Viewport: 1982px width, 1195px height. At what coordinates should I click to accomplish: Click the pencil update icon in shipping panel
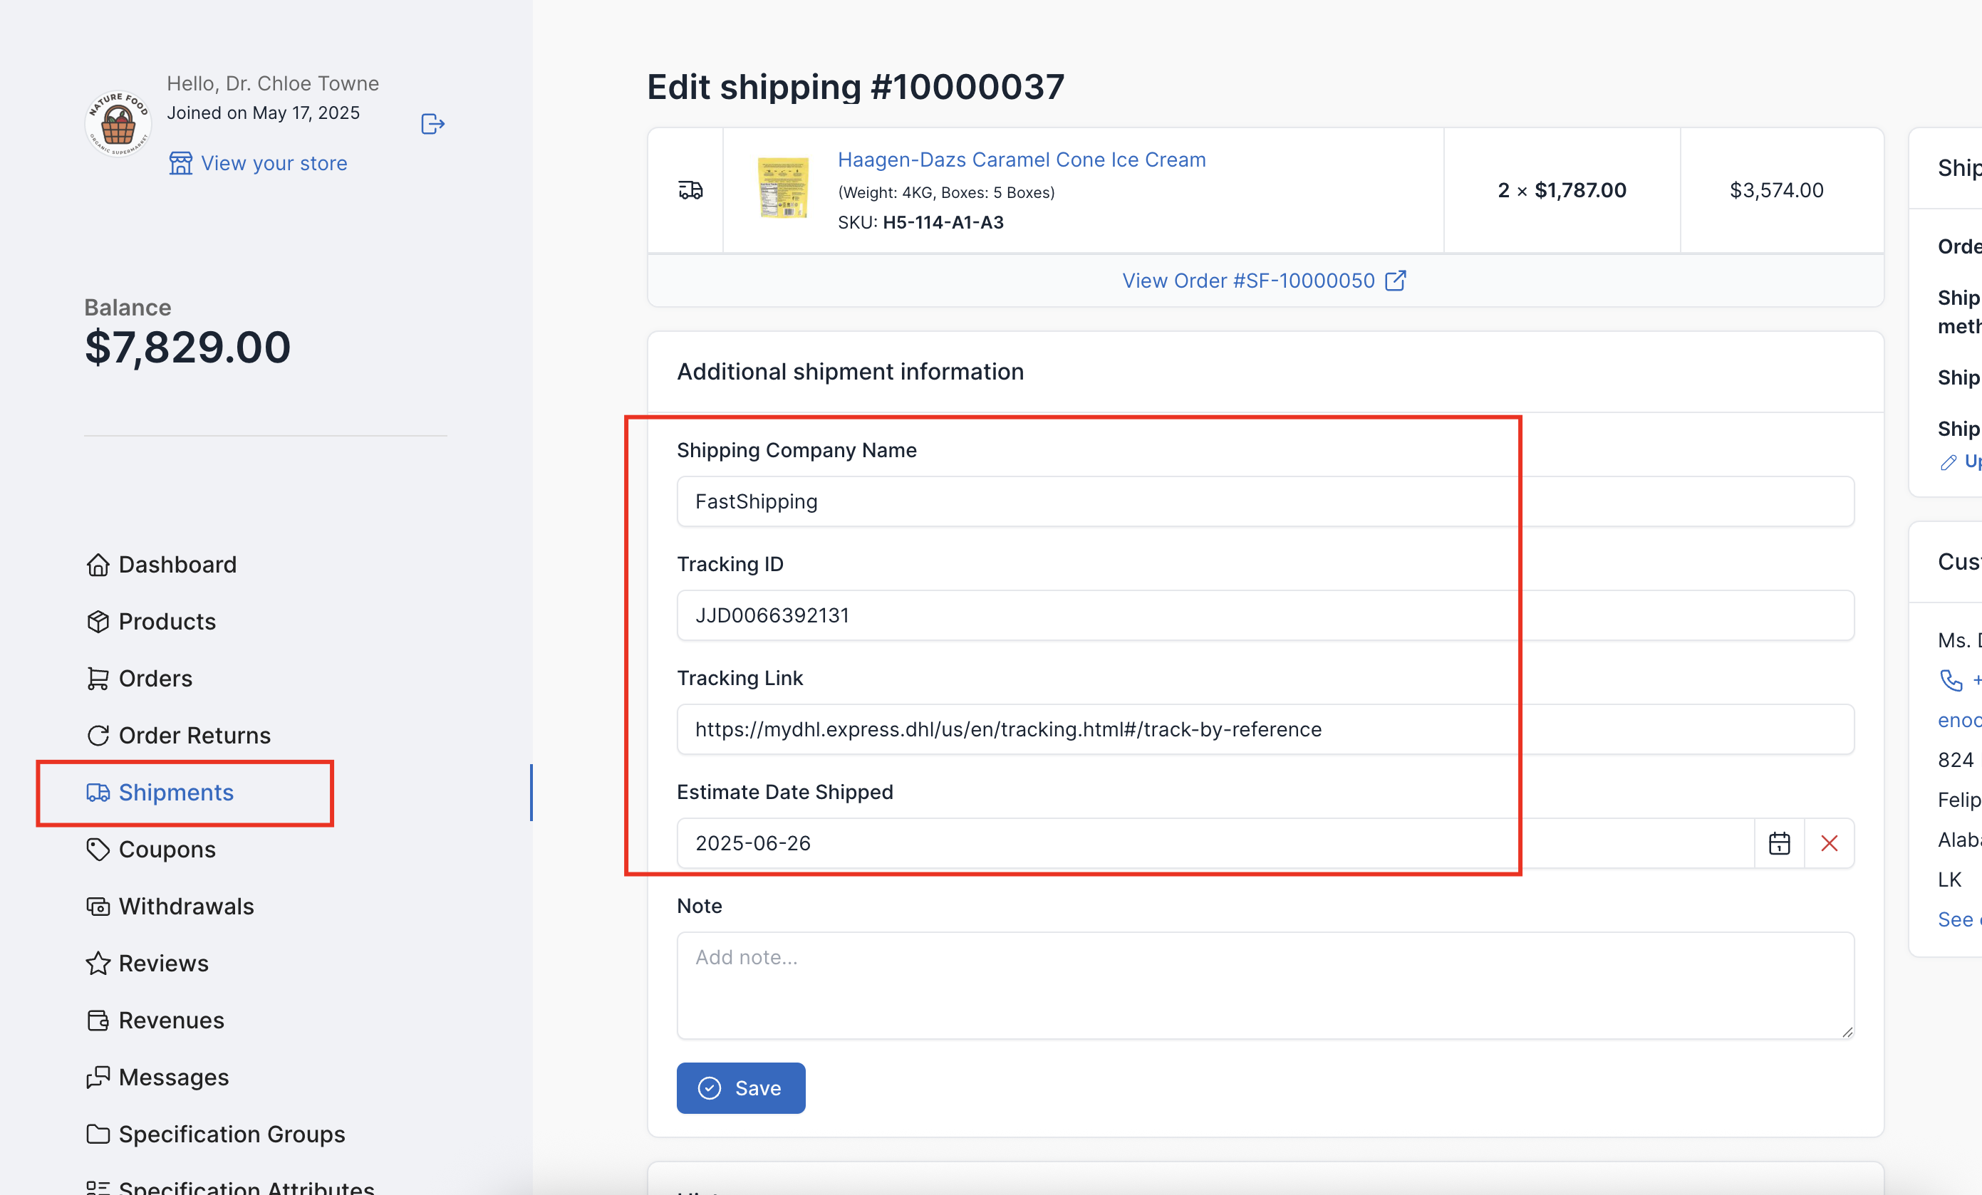tap(1947, 462)
